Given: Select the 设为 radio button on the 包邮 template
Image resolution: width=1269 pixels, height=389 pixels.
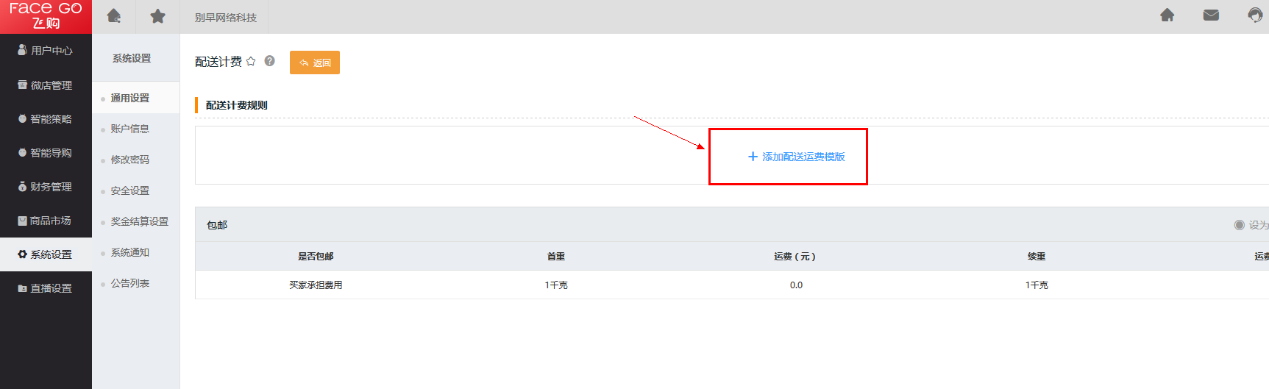Looking at the screenshot, I should click(x=1240, y=225).
